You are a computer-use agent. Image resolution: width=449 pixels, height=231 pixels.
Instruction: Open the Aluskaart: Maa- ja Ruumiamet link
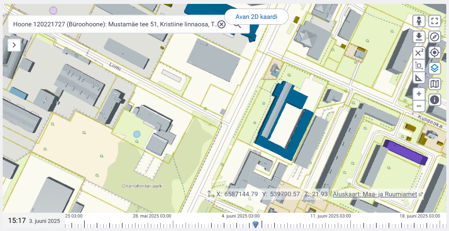[375, 194]
